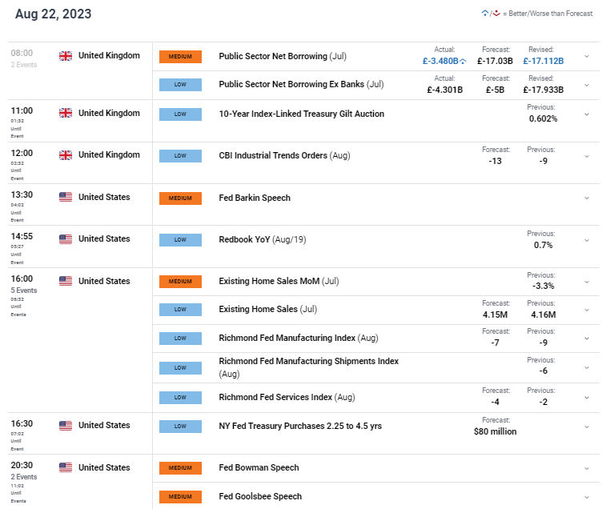Viewport: 602px width, 509px height.
Task: Click the forecast value 4.15M
Action: (x=496, y=315)
